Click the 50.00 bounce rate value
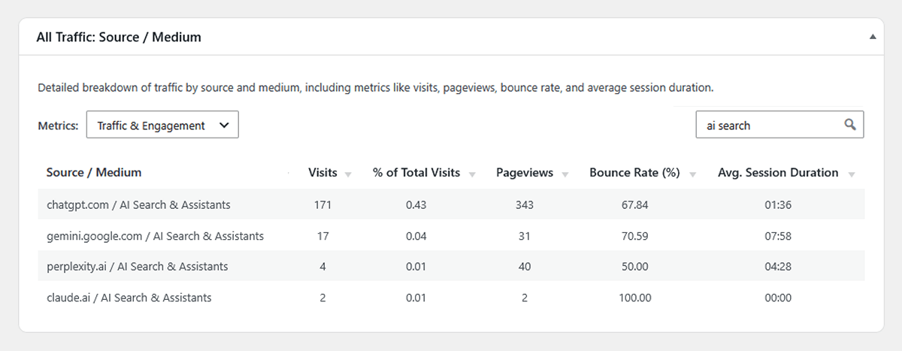This screenshot has width=902, height=351. (x=634, y=267)
